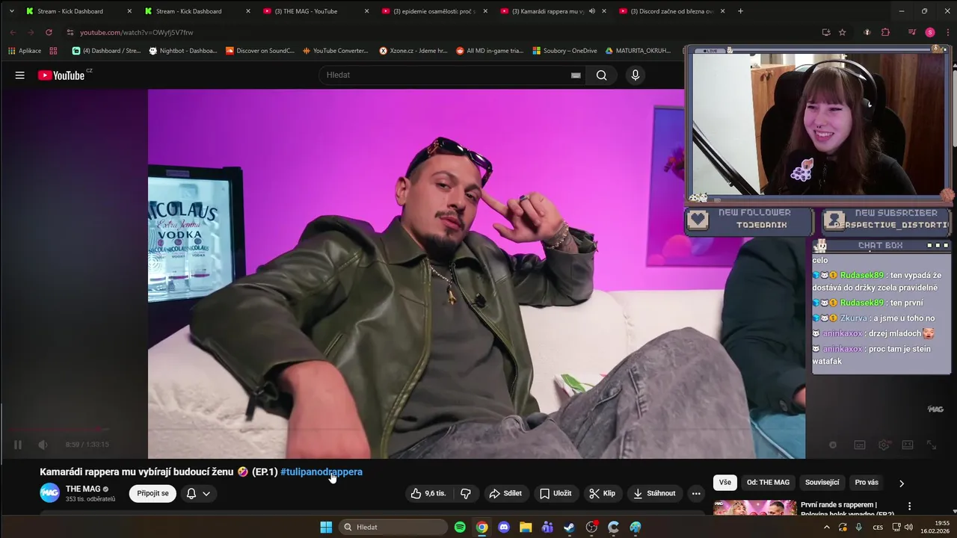Open MATURITA_OKRUH bookmark

click(638, 51)
